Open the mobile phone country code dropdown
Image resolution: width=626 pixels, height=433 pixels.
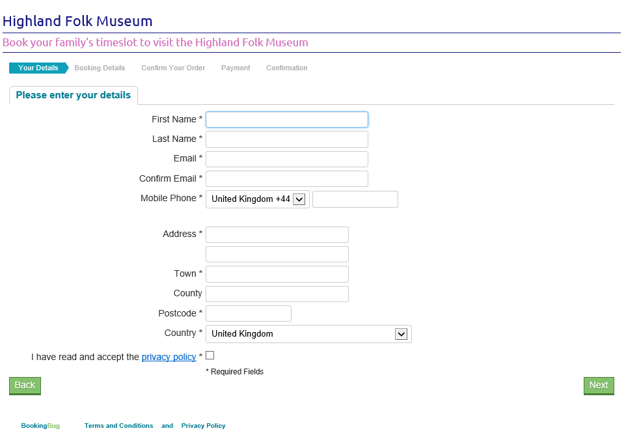tap(258, 199)
